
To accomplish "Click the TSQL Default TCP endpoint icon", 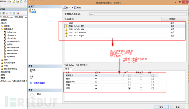I will (66, 26).
